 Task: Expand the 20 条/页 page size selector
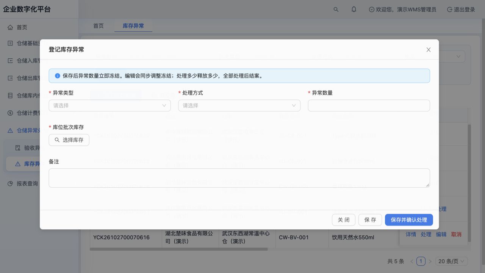point(452,261)
